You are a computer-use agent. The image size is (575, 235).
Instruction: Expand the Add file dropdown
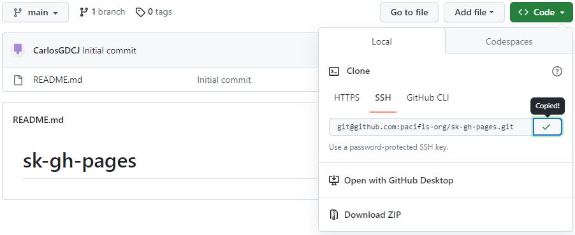coord(474,12)
